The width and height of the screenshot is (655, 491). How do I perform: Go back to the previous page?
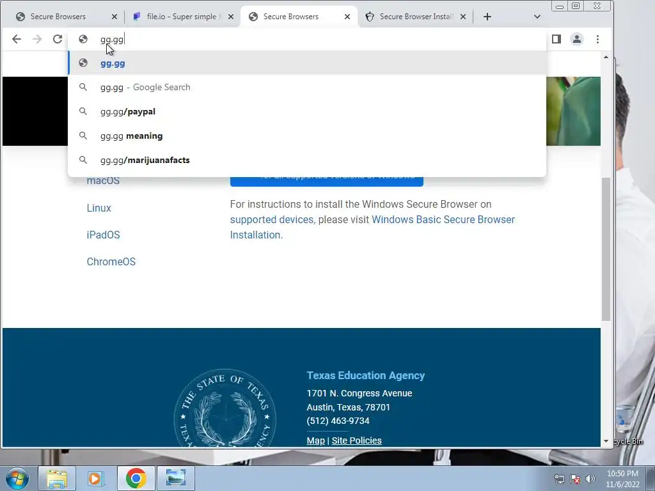(x=16, y=39)
